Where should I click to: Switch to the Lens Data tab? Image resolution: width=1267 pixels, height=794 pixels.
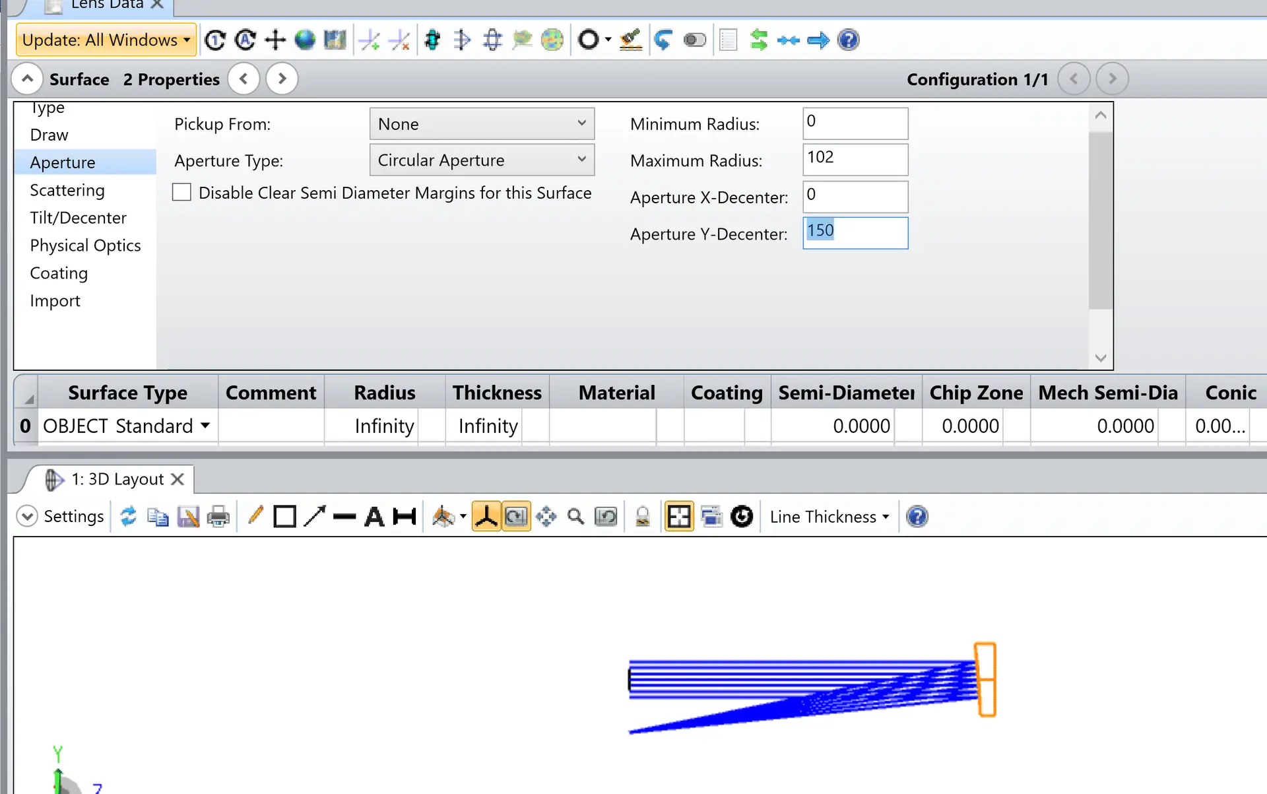pyautogui.click(x=104, y=5)
